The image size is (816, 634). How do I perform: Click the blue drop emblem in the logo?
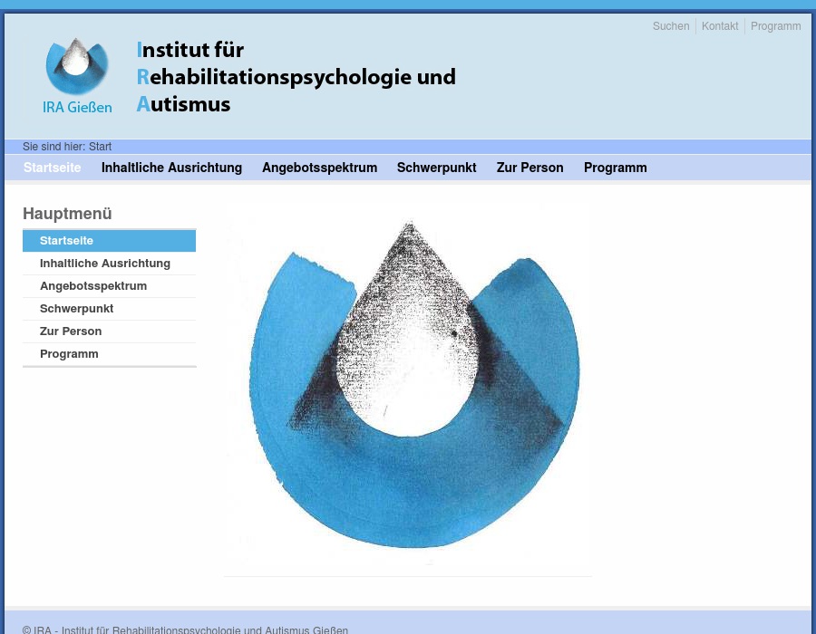click(77, 68)
